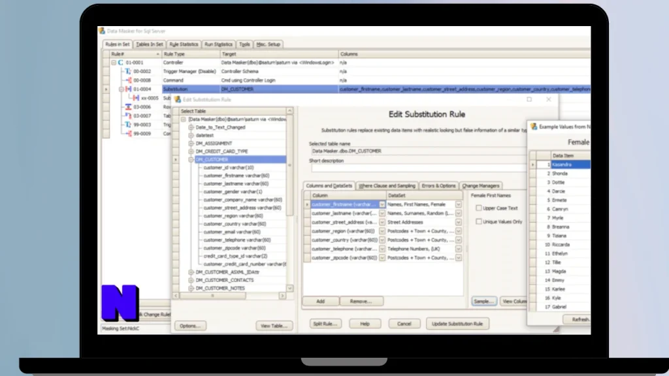
Task: Switch to the Tables In Set tab
Action: 150,44
